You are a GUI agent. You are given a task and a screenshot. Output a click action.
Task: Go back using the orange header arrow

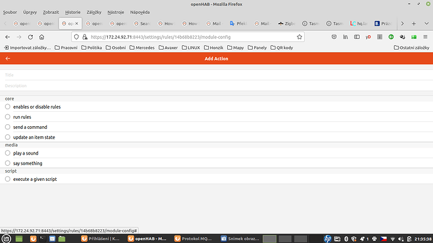[8, 58]
